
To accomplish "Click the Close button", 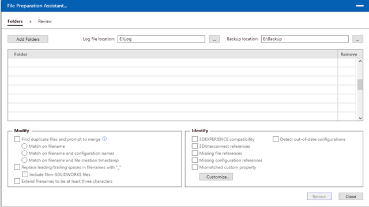I will point(351,197).
